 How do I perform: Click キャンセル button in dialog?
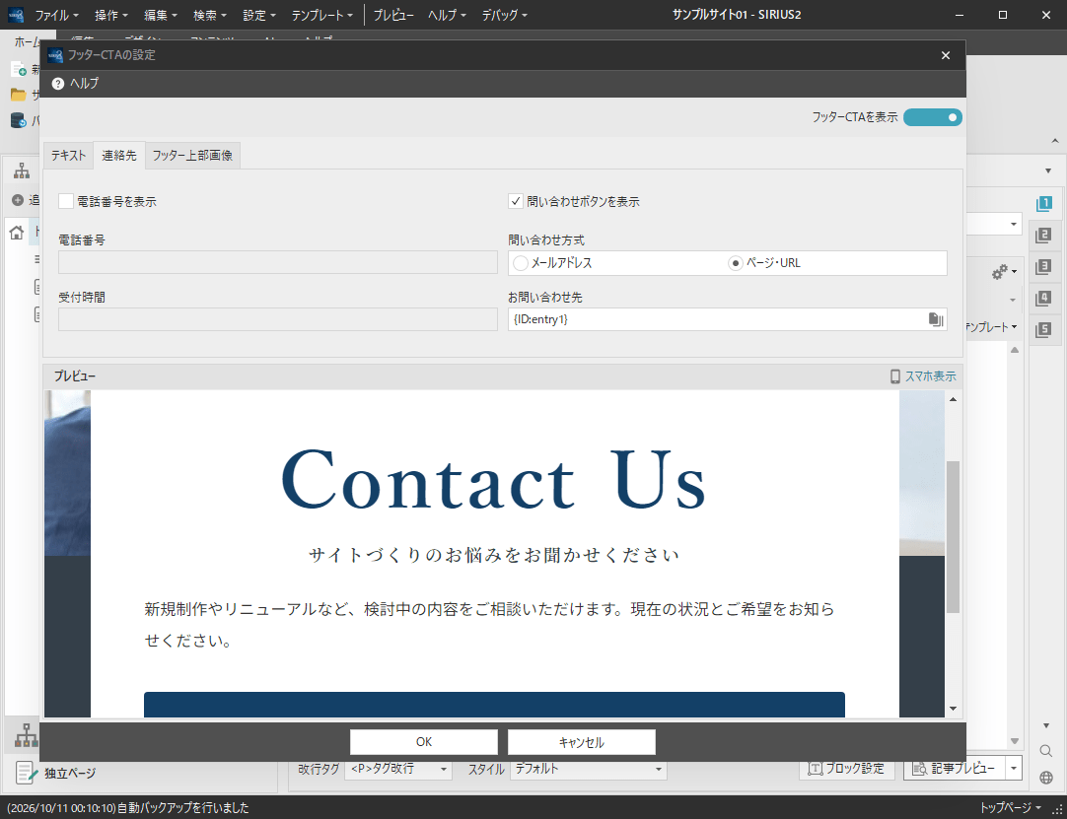[581, 742]
